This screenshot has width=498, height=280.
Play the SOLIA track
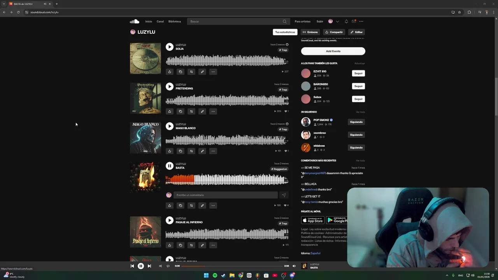coord(169,47)
